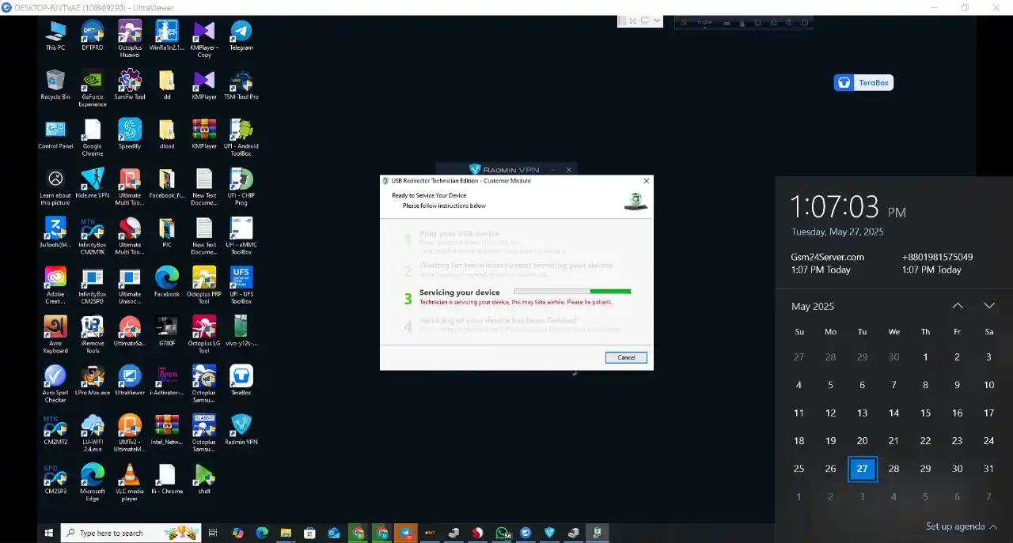Select the Facebook desktop shortcut
Image resolution: width=1013 pixels, height=543 pixels.
pyautogui.click(x=167, y=281)
